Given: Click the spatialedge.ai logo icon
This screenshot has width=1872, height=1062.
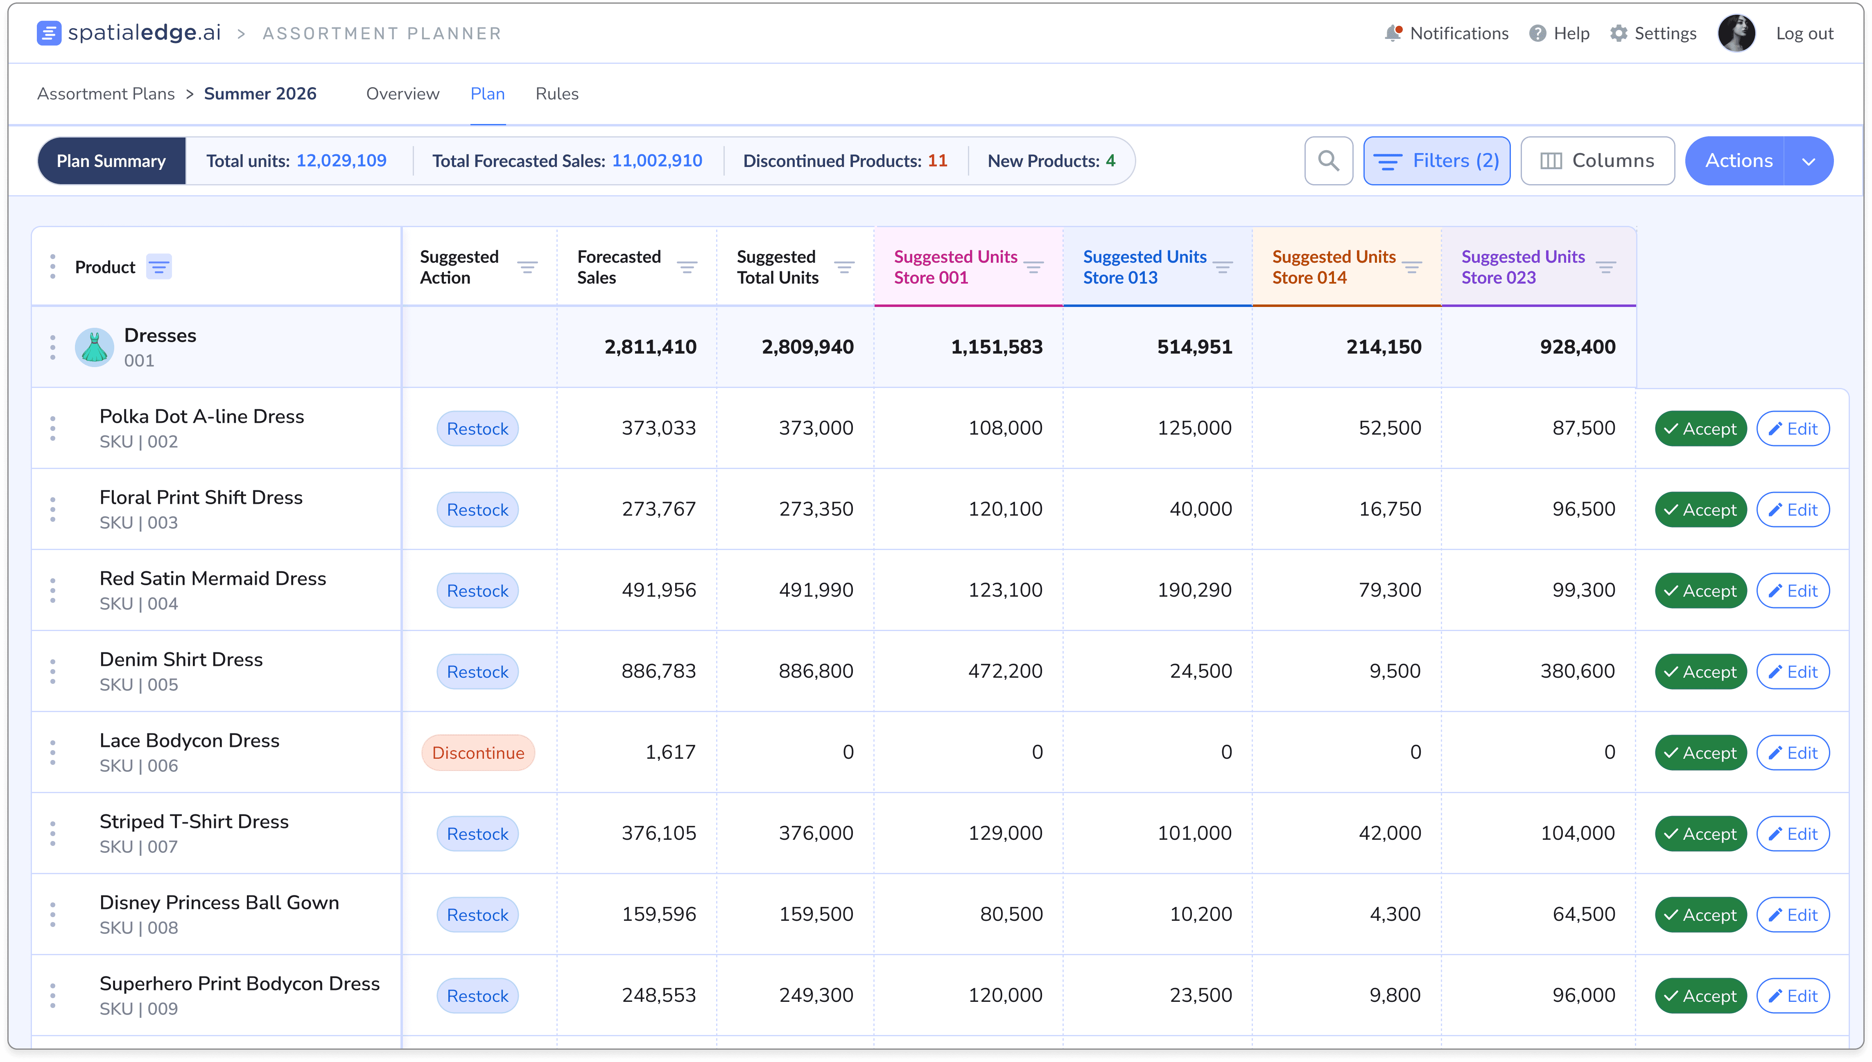Looking at the screenshot, I should pyautogui.click(x=49, y=33).
